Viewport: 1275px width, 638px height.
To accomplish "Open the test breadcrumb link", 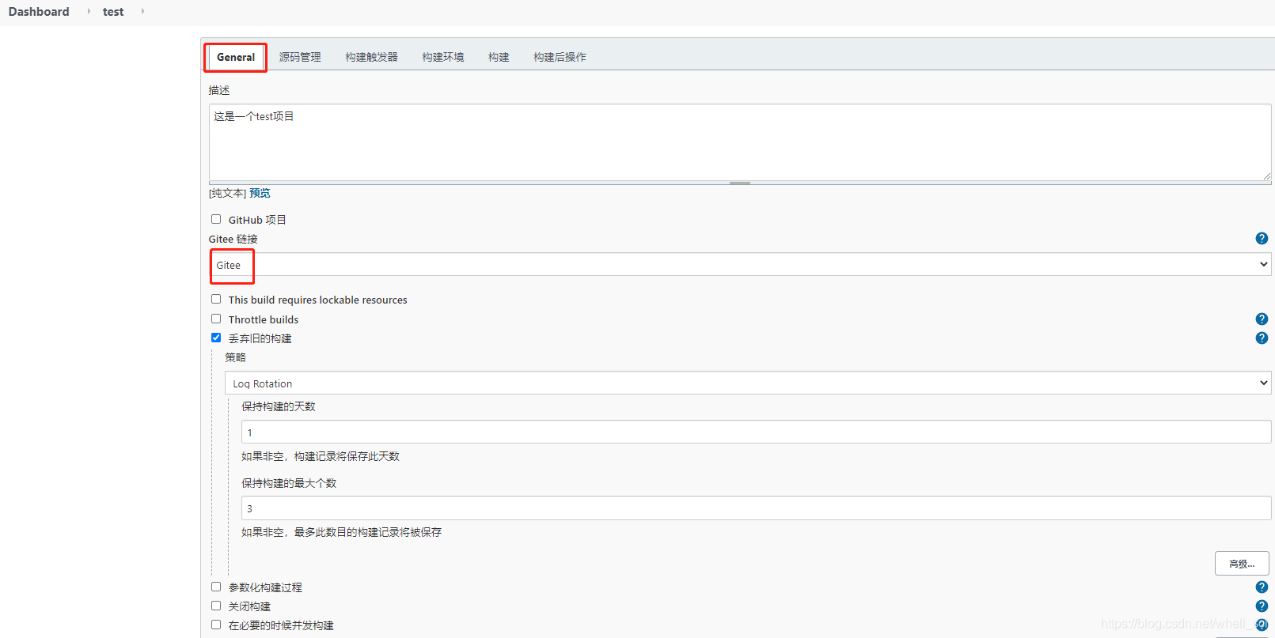I will tap(113, 12).
